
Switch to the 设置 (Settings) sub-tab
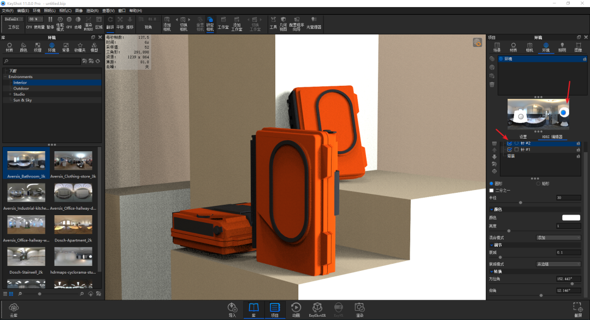point(523,137)
